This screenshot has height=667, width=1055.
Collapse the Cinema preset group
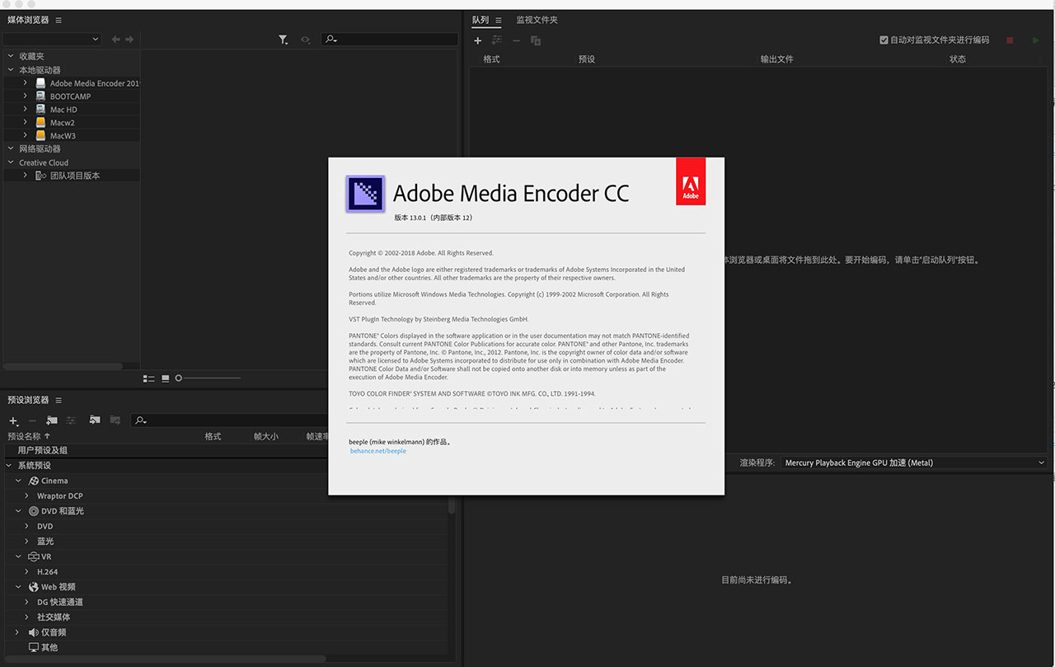(18, 481)
